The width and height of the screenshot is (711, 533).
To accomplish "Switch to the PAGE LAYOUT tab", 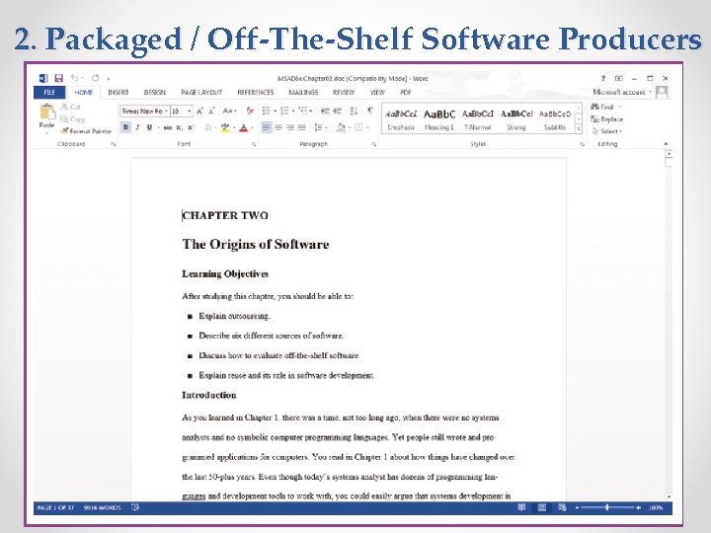I will (201, 93).
